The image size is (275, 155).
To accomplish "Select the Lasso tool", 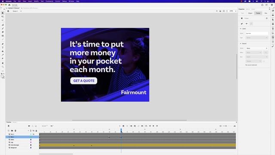I will click(3, 20).
